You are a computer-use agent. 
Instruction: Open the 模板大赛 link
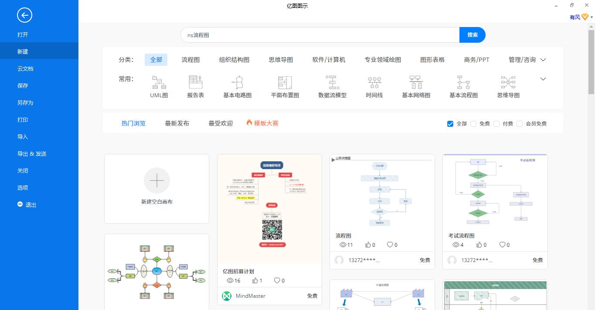pos(266,123)
